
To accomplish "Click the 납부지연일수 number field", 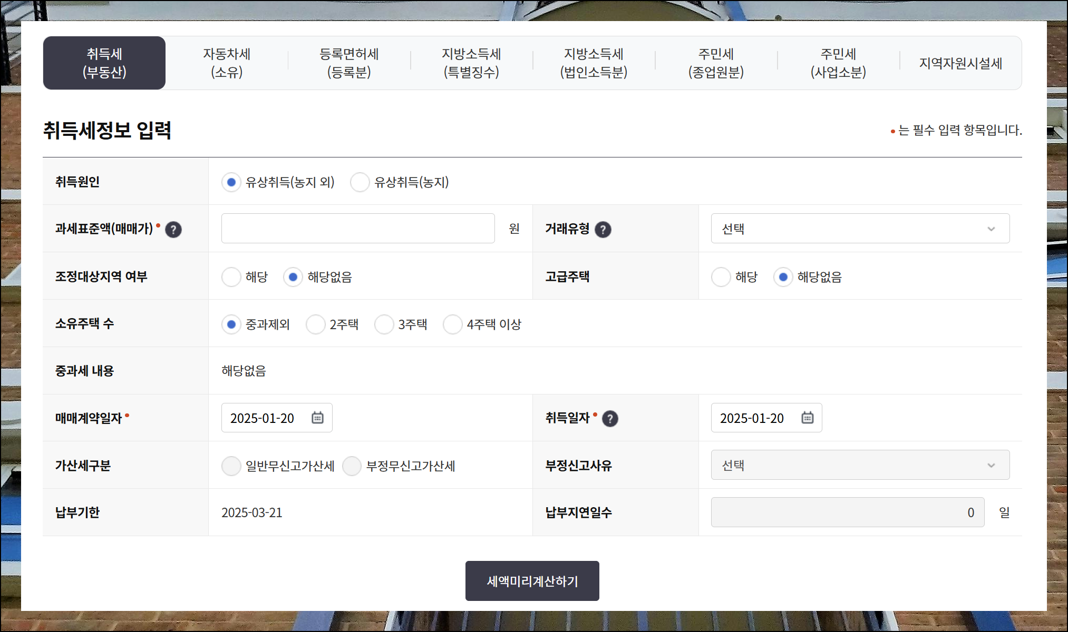I will [847, 512].
